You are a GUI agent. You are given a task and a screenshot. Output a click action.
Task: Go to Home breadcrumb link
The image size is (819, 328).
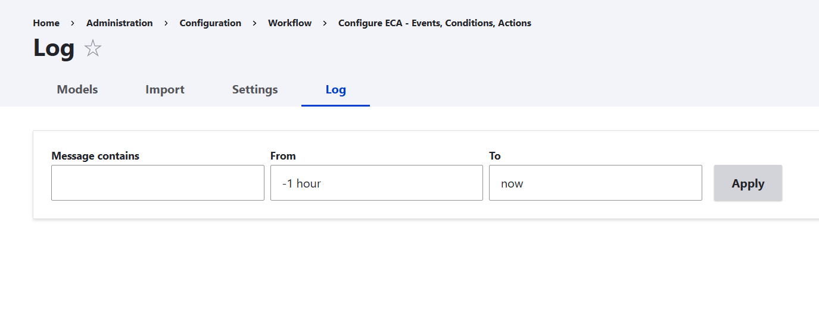[x=46, y=23]
